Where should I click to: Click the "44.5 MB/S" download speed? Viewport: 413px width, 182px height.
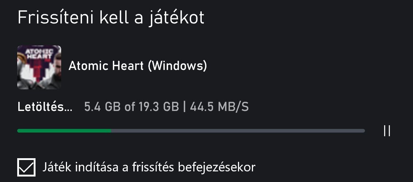coord(219,107)
